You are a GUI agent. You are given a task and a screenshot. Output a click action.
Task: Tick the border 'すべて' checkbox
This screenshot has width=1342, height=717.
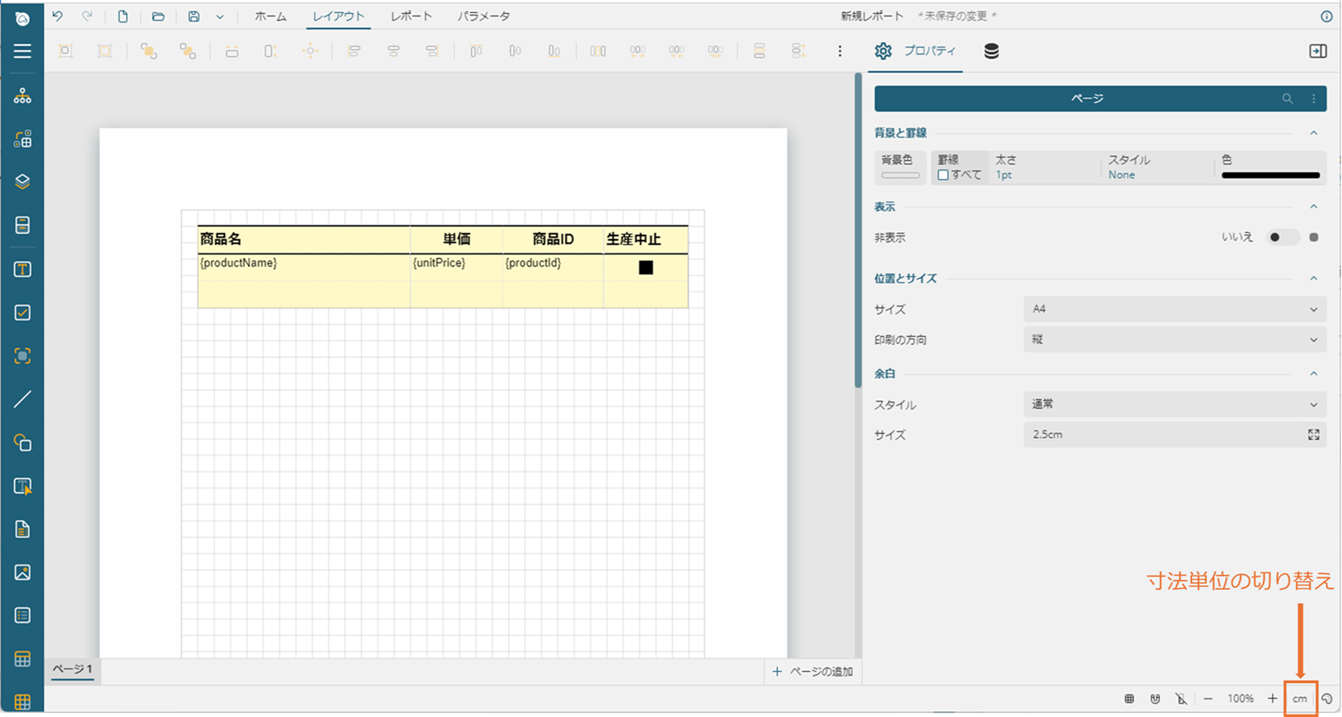tap(943, 175)
